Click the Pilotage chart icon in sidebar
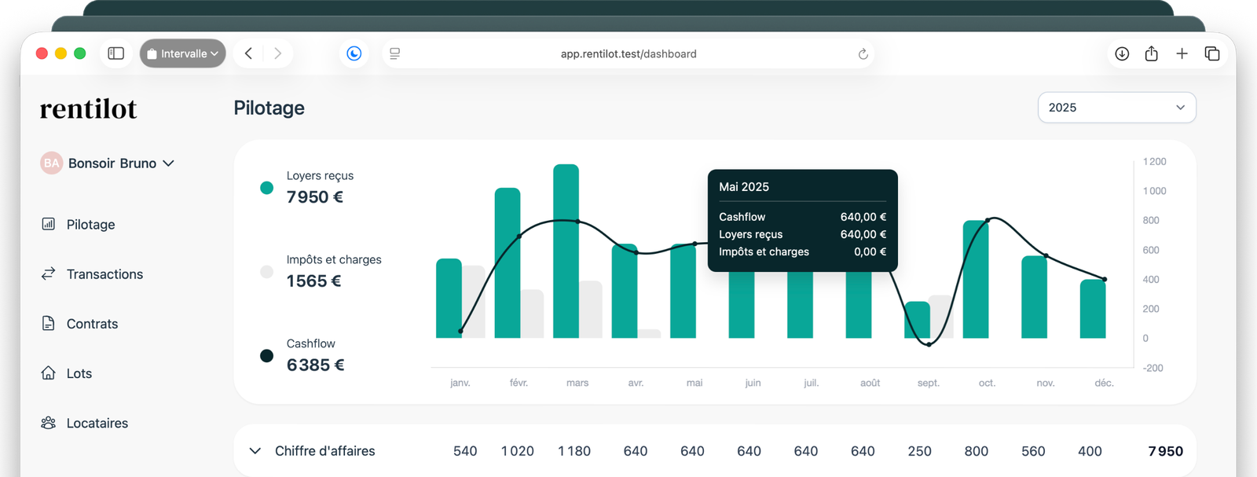The height and width of the screenshot is (477, 1257). point(48,224)
